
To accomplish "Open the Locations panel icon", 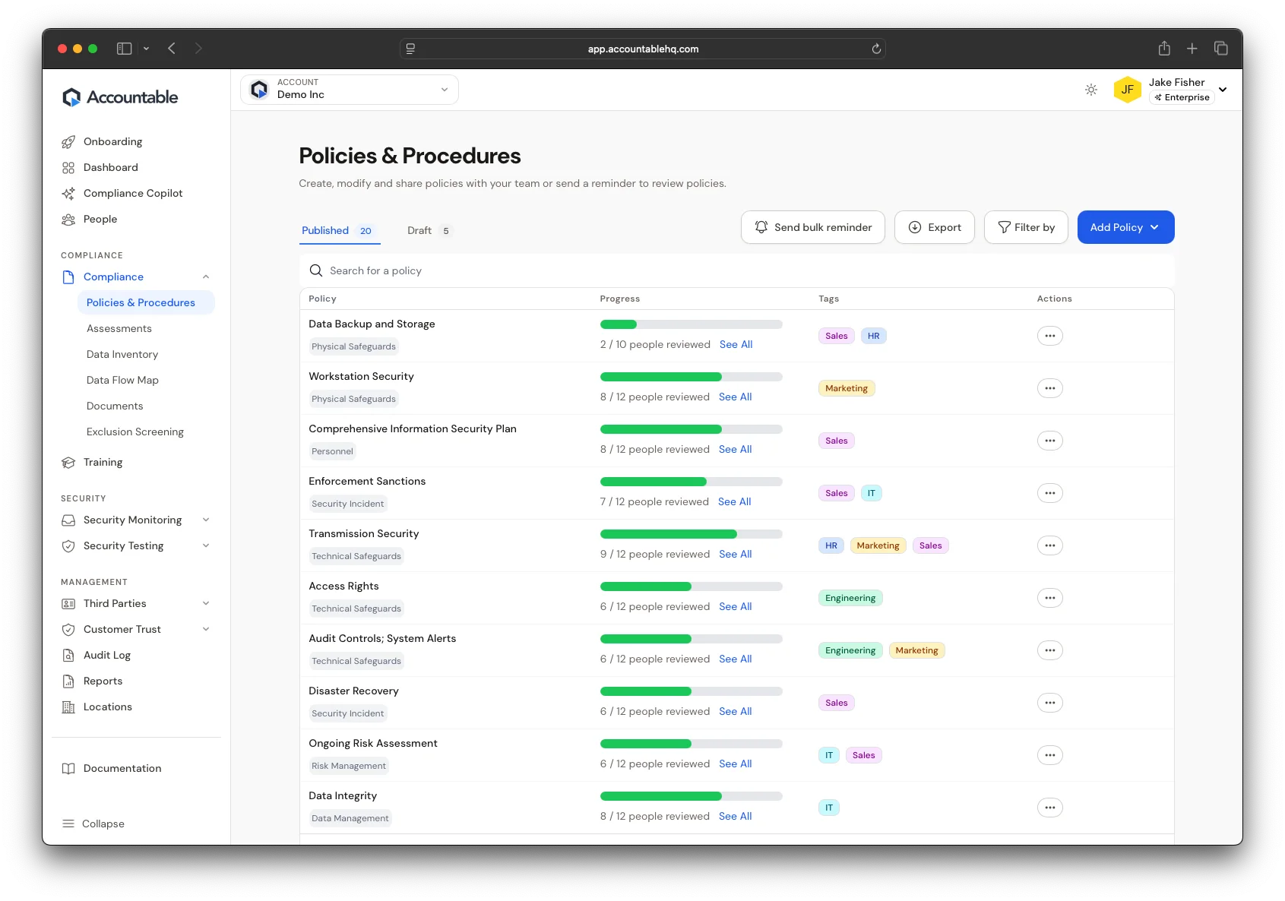I will tap(68, 707).
